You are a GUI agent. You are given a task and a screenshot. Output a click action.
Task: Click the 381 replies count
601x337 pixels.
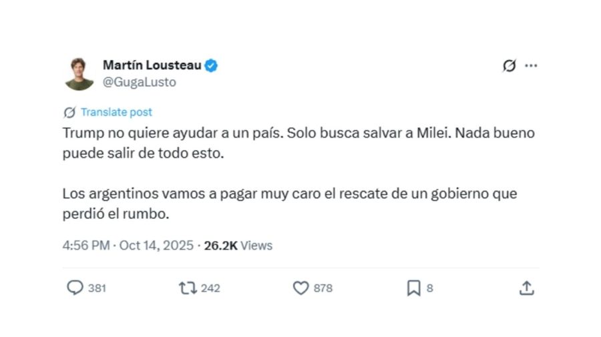[97, 288]
